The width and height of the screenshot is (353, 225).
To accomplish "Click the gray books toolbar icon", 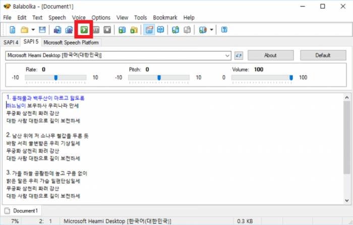I will (187, 30).
